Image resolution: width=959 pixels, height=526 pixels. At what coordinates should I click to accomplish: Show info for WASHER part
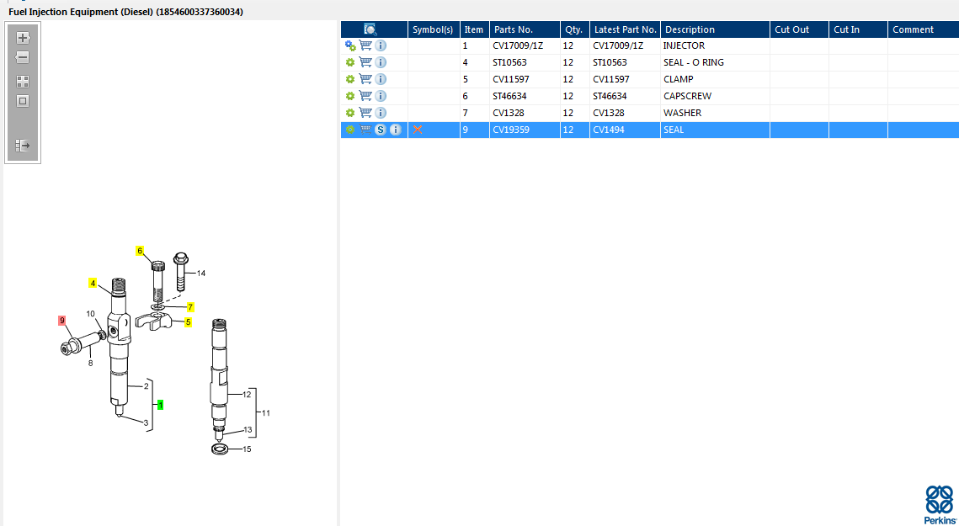pos(381,113)
